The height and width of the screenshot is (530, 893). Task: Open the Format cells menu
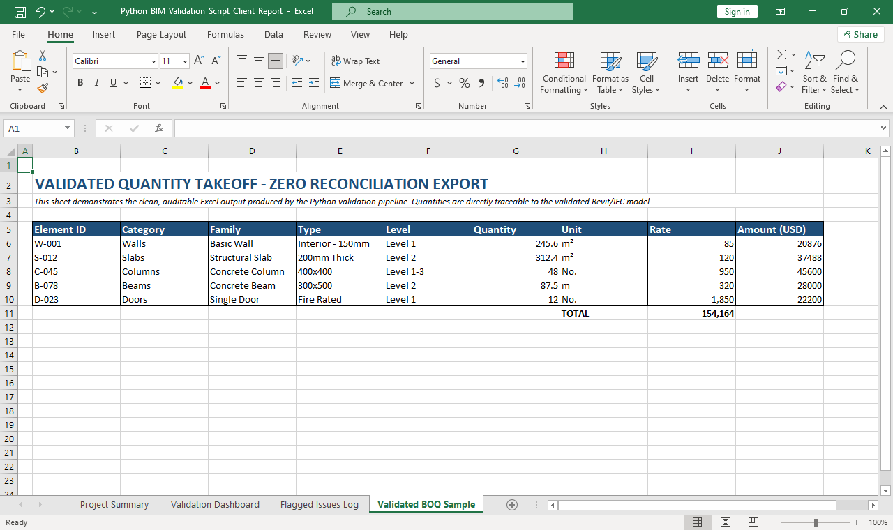pyautogui.click(x=747, y=73)
